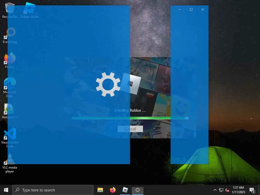Open Roblox Studio desktop shortcut

pyautogui.click(x=30, y=10)
